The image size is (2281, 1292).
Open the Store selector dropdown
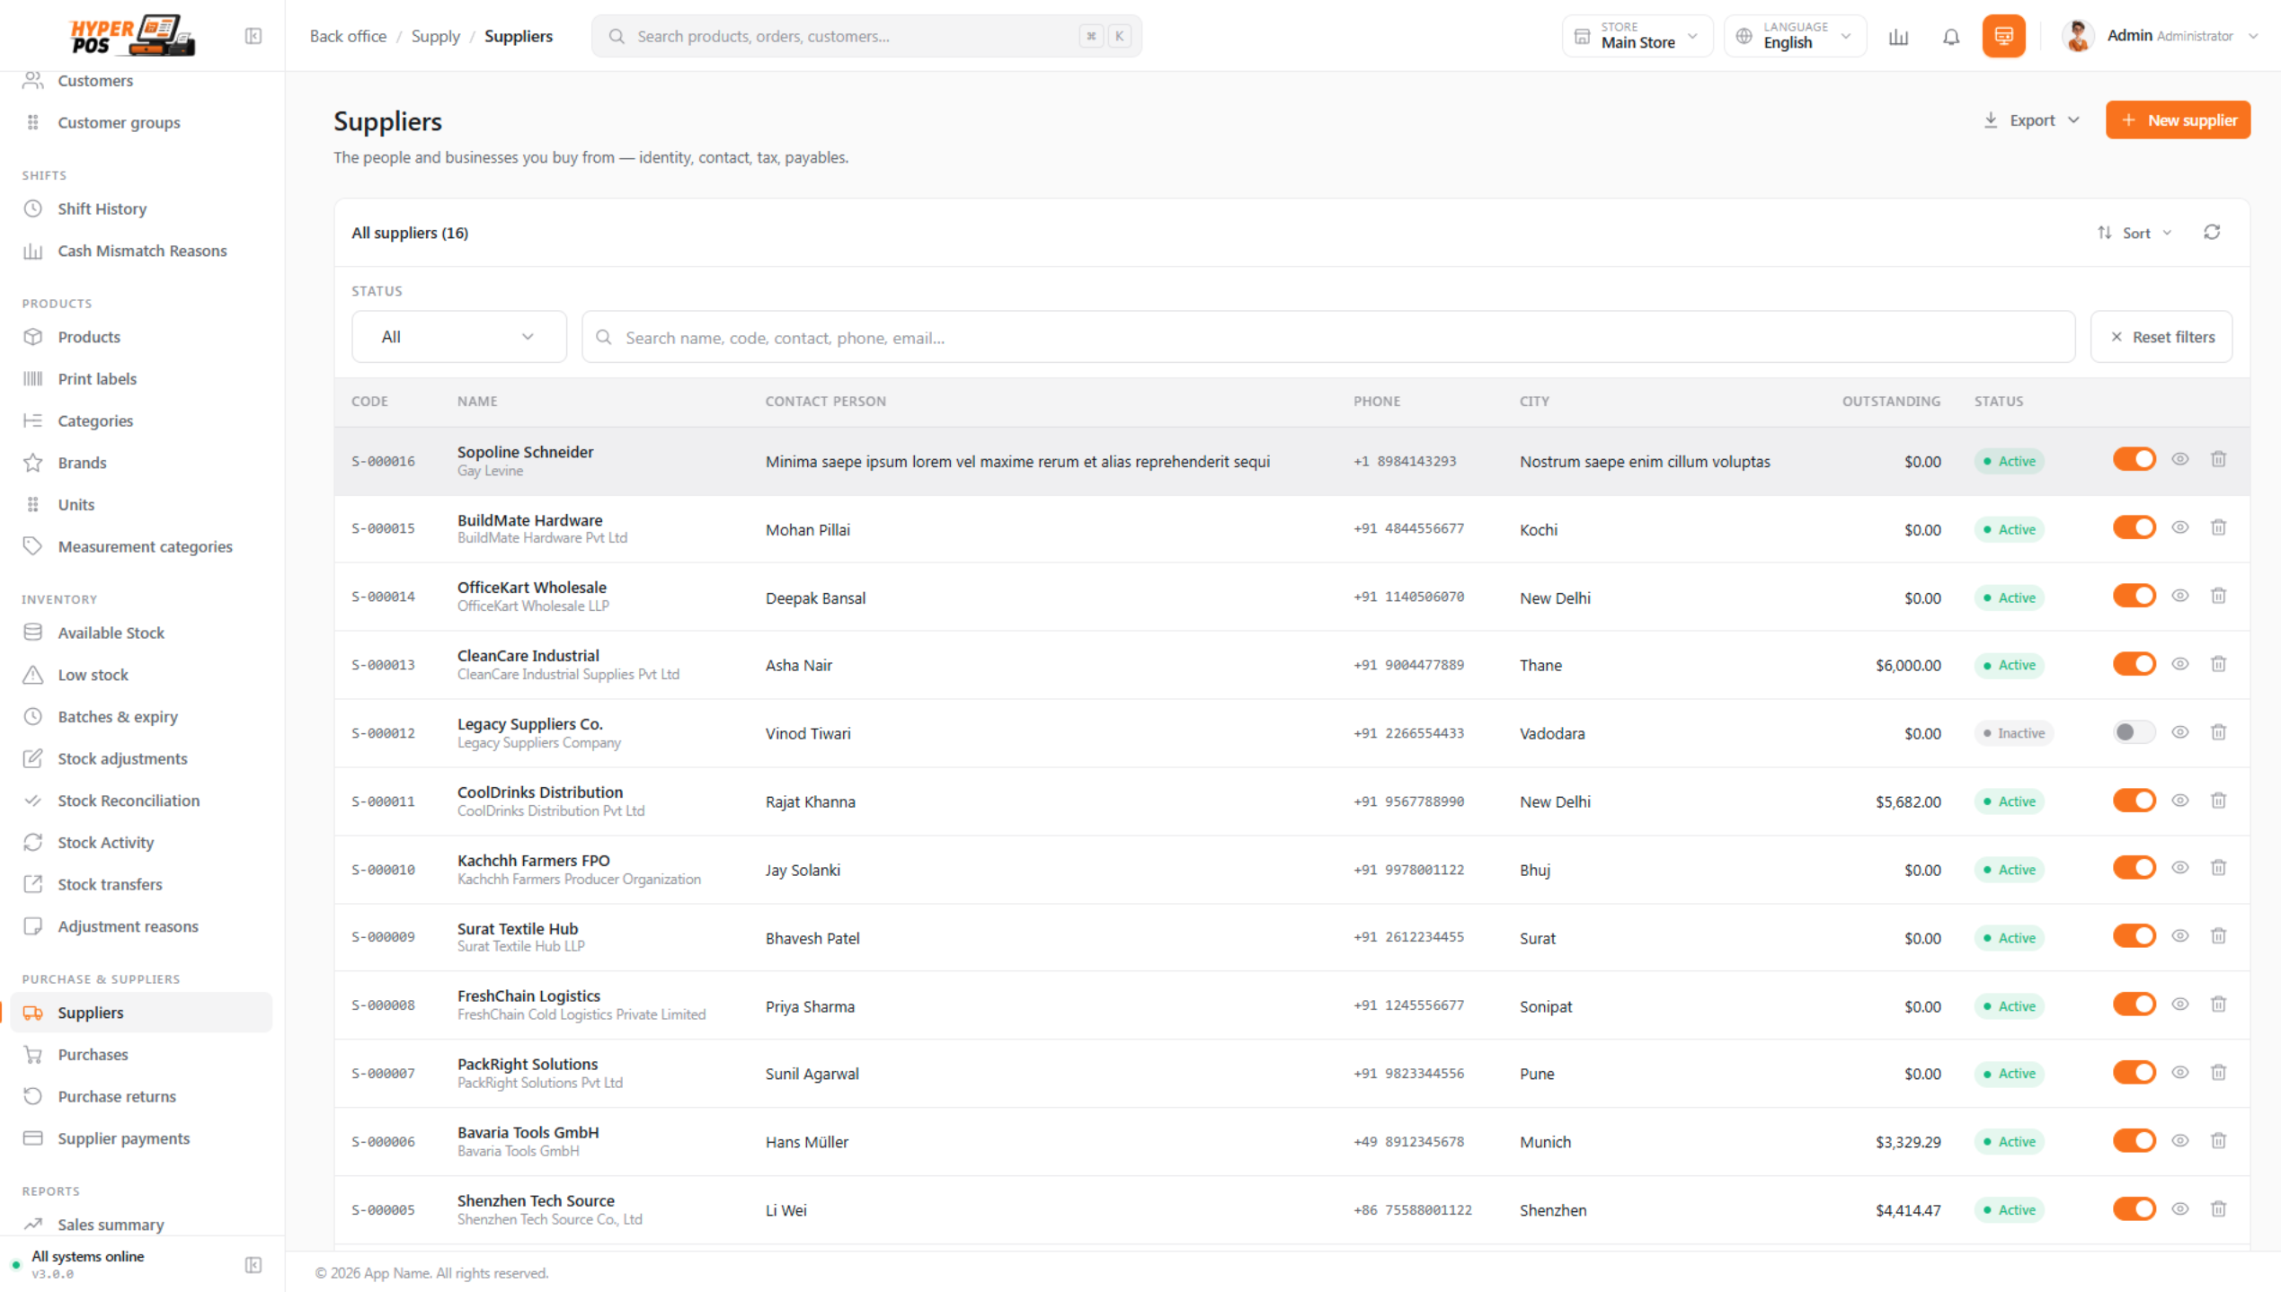(x=1638, y=36)
